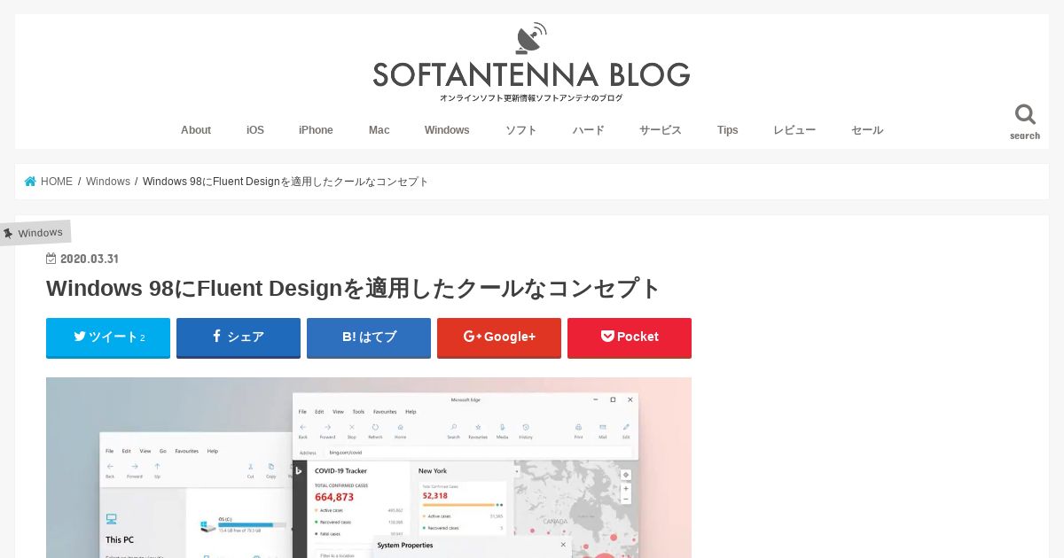The width and height of the screenshot is (1064, 558).
Task: Open the iPhone category menu
Action: point(316,130)
